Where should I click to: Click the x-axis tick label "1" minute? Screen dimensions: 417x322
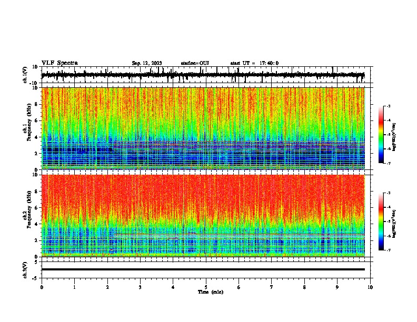point(74,287)
